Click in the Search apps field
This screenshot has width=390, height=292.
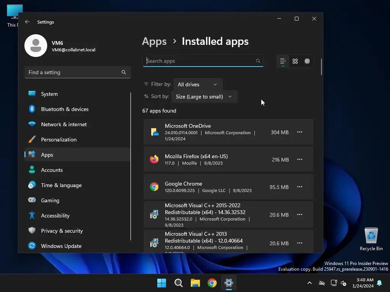(203, 61)
